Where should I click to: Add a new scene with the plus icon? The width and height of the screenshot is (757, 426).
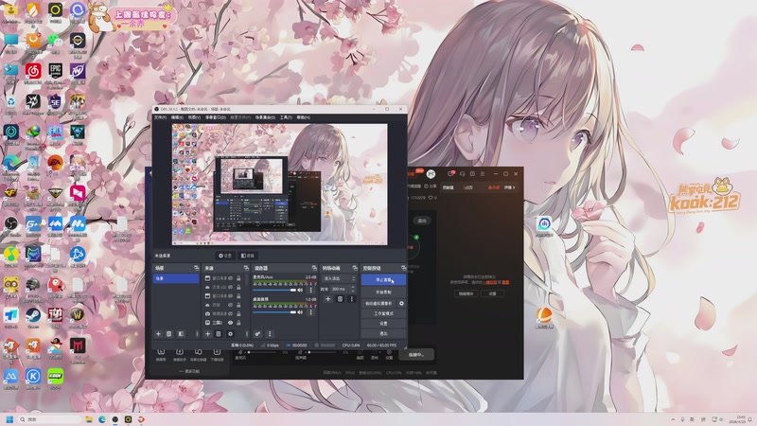[158, 334]
